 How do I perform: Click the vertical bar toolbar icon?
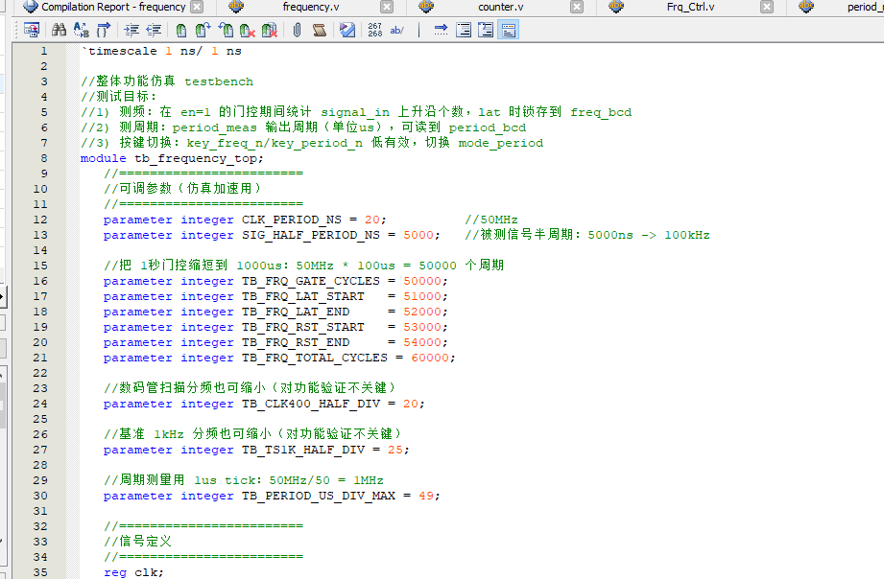click(418, 30)
